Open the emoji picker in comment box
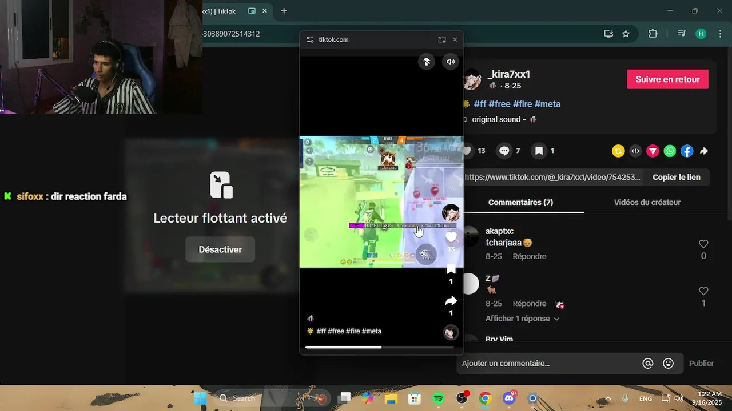This screenshot has width=732, height=411. [668, 363]
